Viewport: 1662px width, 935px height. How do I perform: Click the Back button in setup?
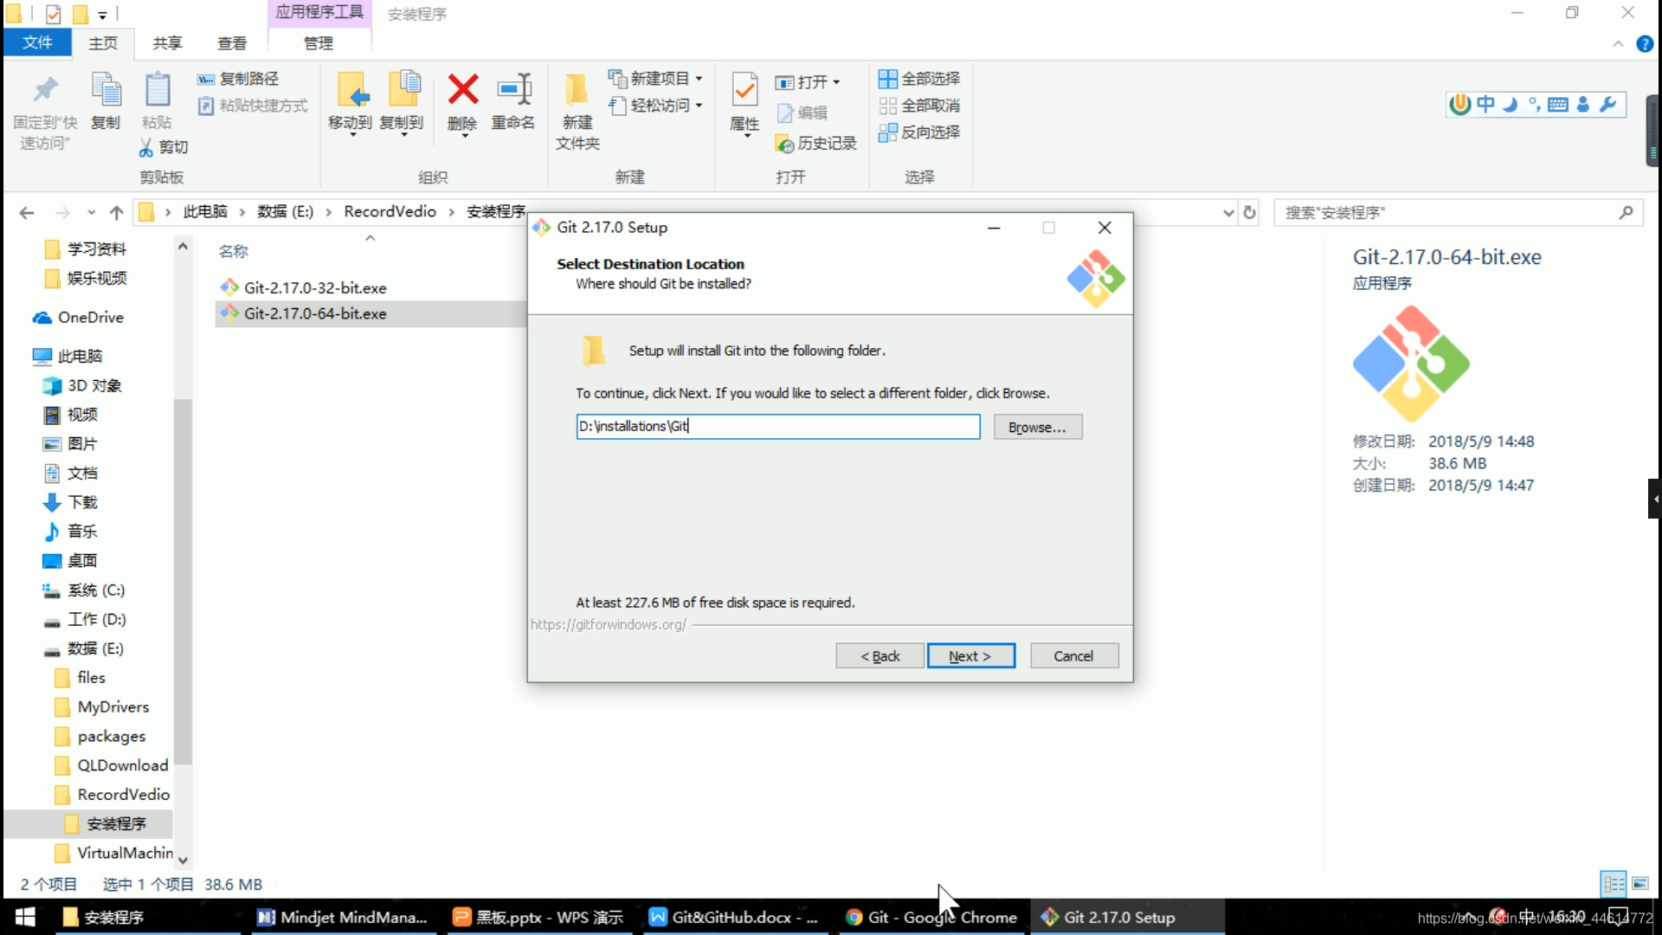pos(879,655)
